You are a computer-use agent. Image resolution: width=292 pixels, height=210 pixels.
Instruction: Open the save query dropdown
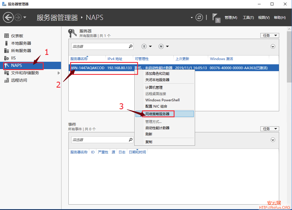[164, 46]
